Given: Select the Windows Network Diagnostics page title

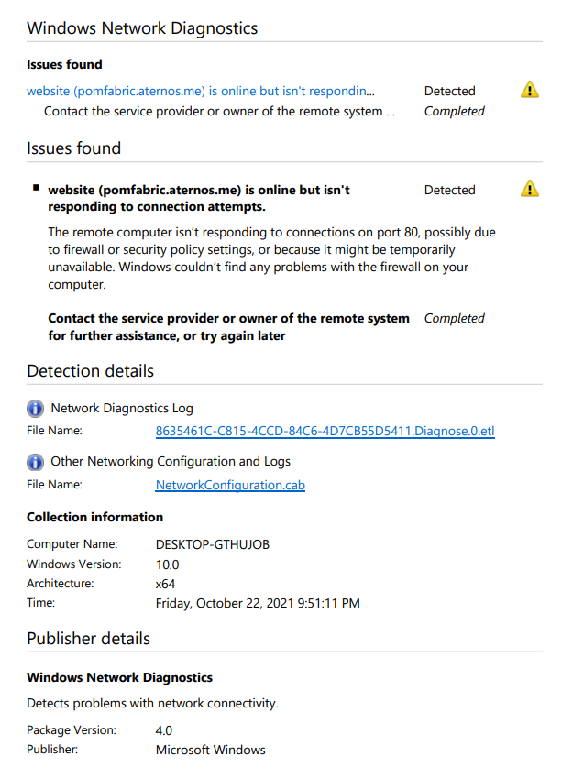Looking at the screenshot, I should click(142, 28).
